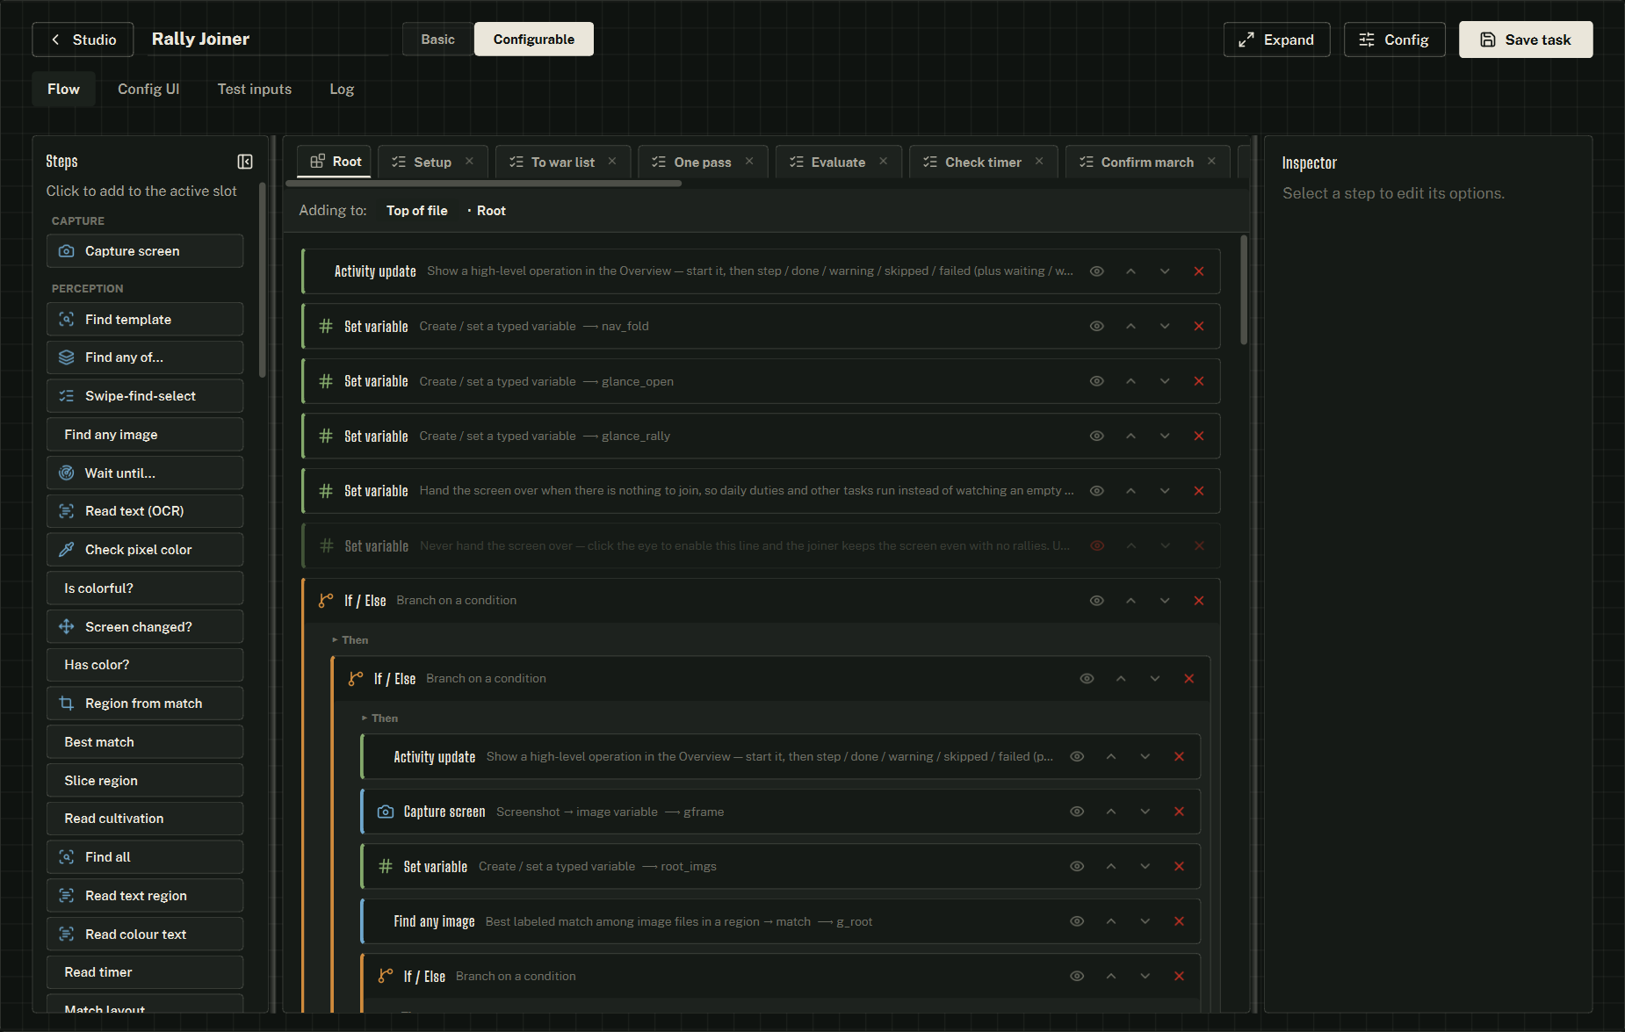Image resolution: width=1625 pixels, height=1032 pixels.
Task: Remove the Capture screen gframe step
Action: tap(1179, 812)
